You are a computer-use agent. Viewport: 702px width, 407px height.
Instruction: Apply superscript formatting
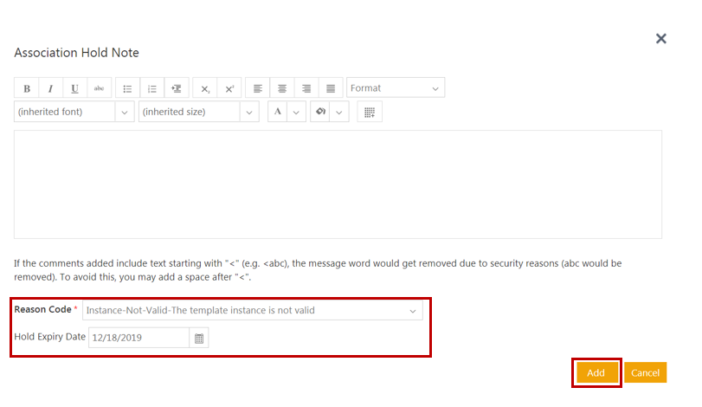(229, 88)
